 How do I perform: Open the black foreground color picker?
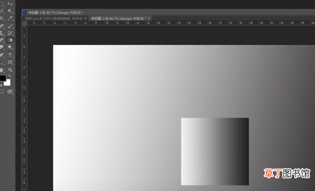pyautogui.click(x=3, y=78)
